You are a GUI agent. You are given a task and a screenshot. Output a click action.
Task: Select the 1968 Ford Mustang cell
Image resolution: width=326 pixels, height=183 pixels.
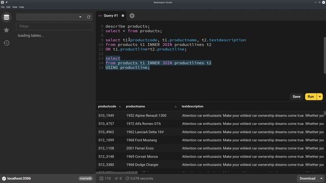142,140
